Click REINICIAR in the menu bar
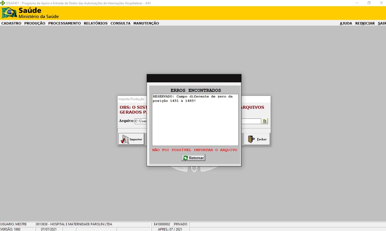 [x=365, y=23]
